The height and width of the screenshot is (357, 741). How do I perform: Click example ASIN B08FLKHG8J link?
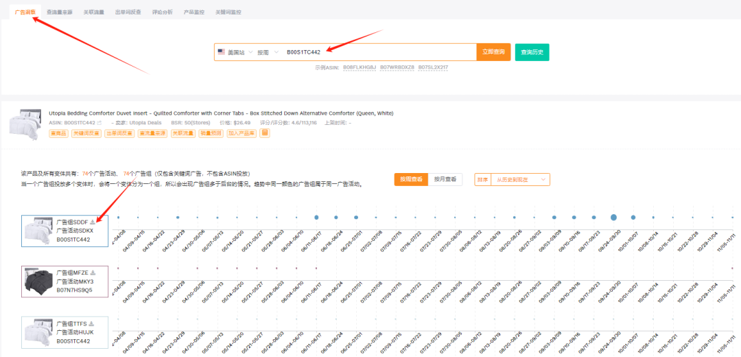click(360, 67)
